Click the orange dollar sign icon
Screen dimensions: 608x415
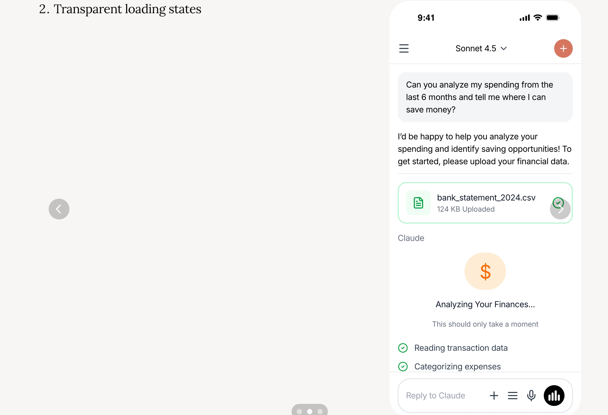click(485, 271)
